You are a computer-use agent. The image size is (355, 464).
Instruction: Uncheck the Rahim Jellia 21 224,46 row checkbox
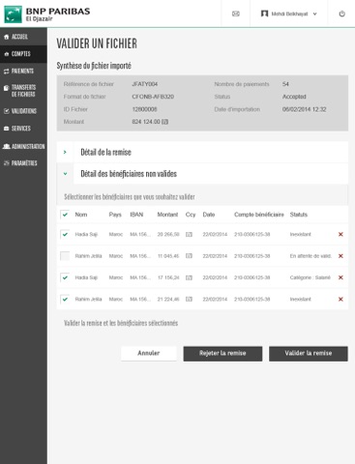pos(65,299)
